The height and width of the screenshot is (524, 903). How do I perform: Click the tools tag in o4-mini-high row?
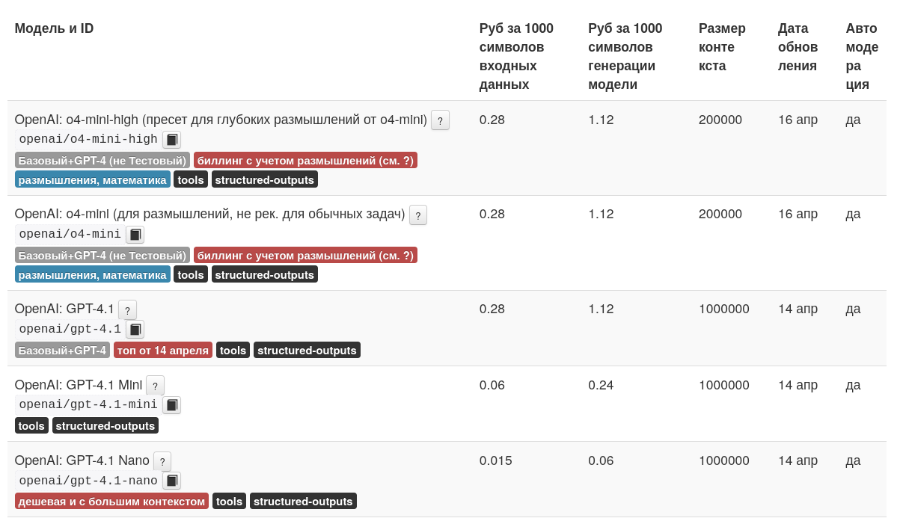[x=191, y=179]
